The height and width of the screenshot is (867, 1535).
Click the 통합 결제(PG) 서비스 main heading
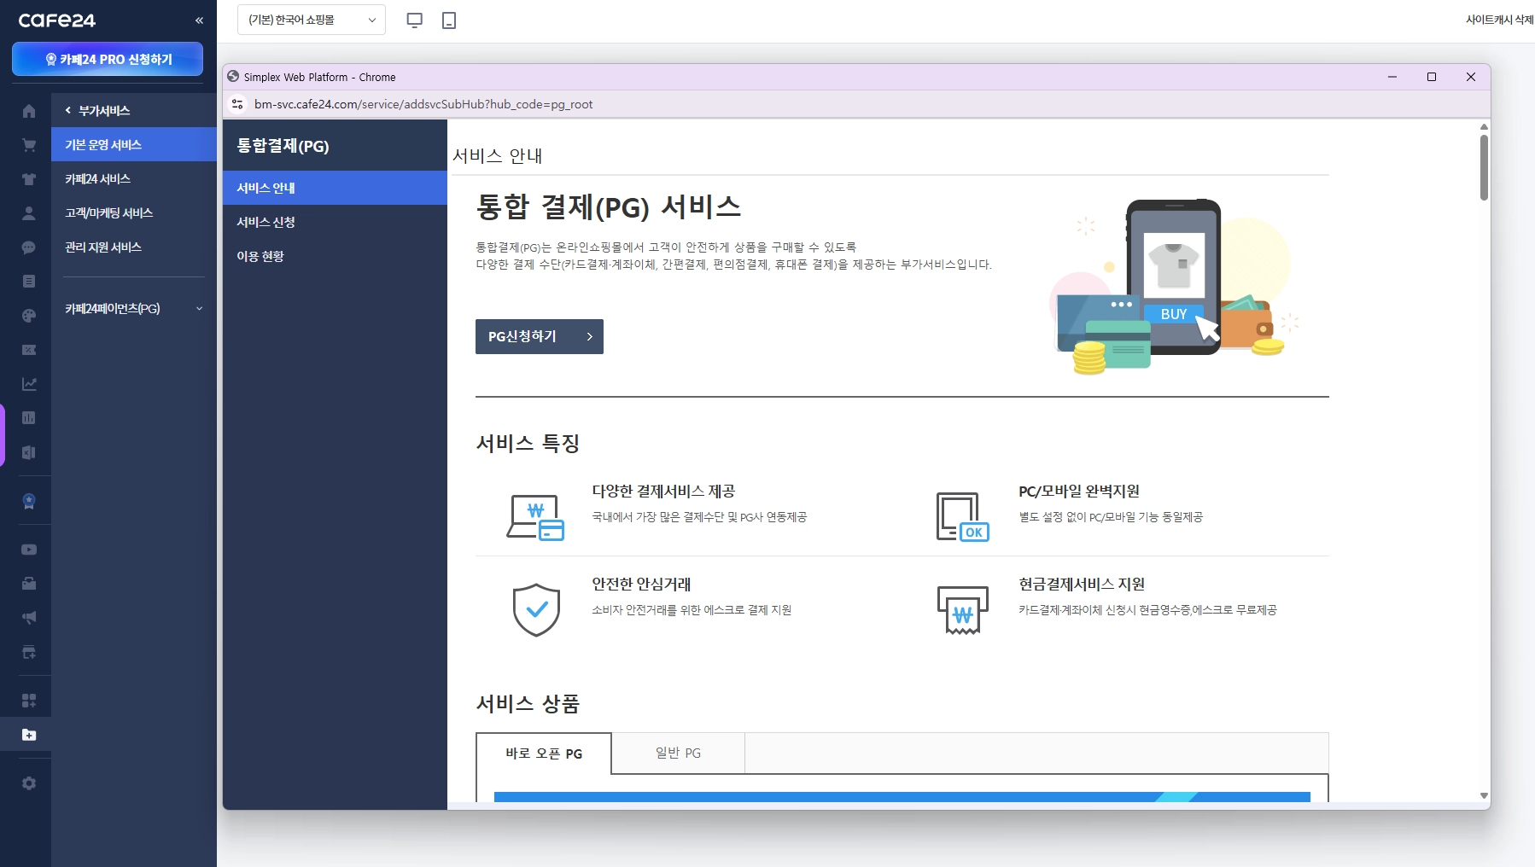click(x=608, y=207)
